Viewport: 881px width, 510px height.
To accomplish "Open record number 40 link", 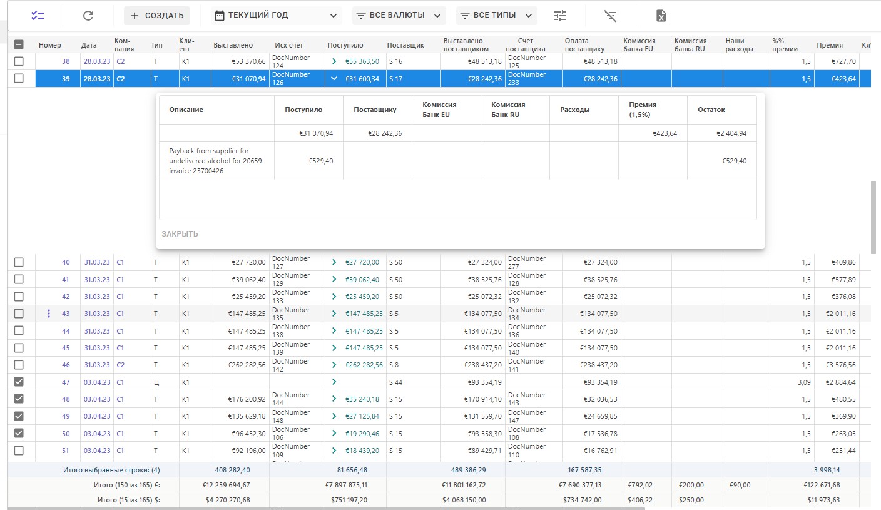I will tap(66, 262).
